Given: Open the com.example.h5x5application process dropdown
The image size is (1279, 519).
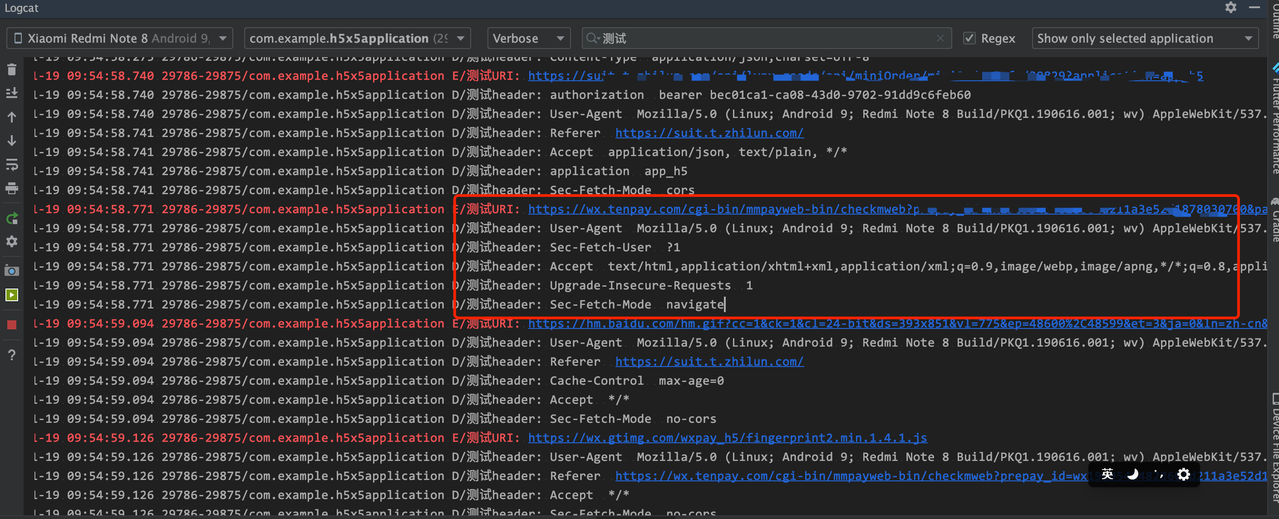Looking at the screenshot, I should click(x=356, y=38).
